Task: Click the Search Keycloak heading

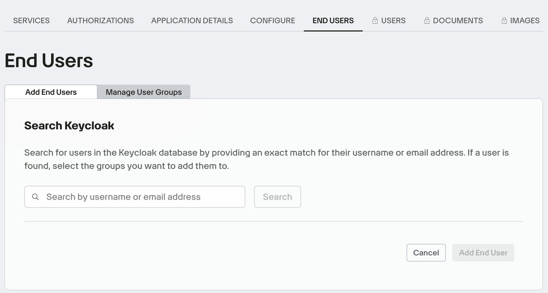Action: [69, 126]
